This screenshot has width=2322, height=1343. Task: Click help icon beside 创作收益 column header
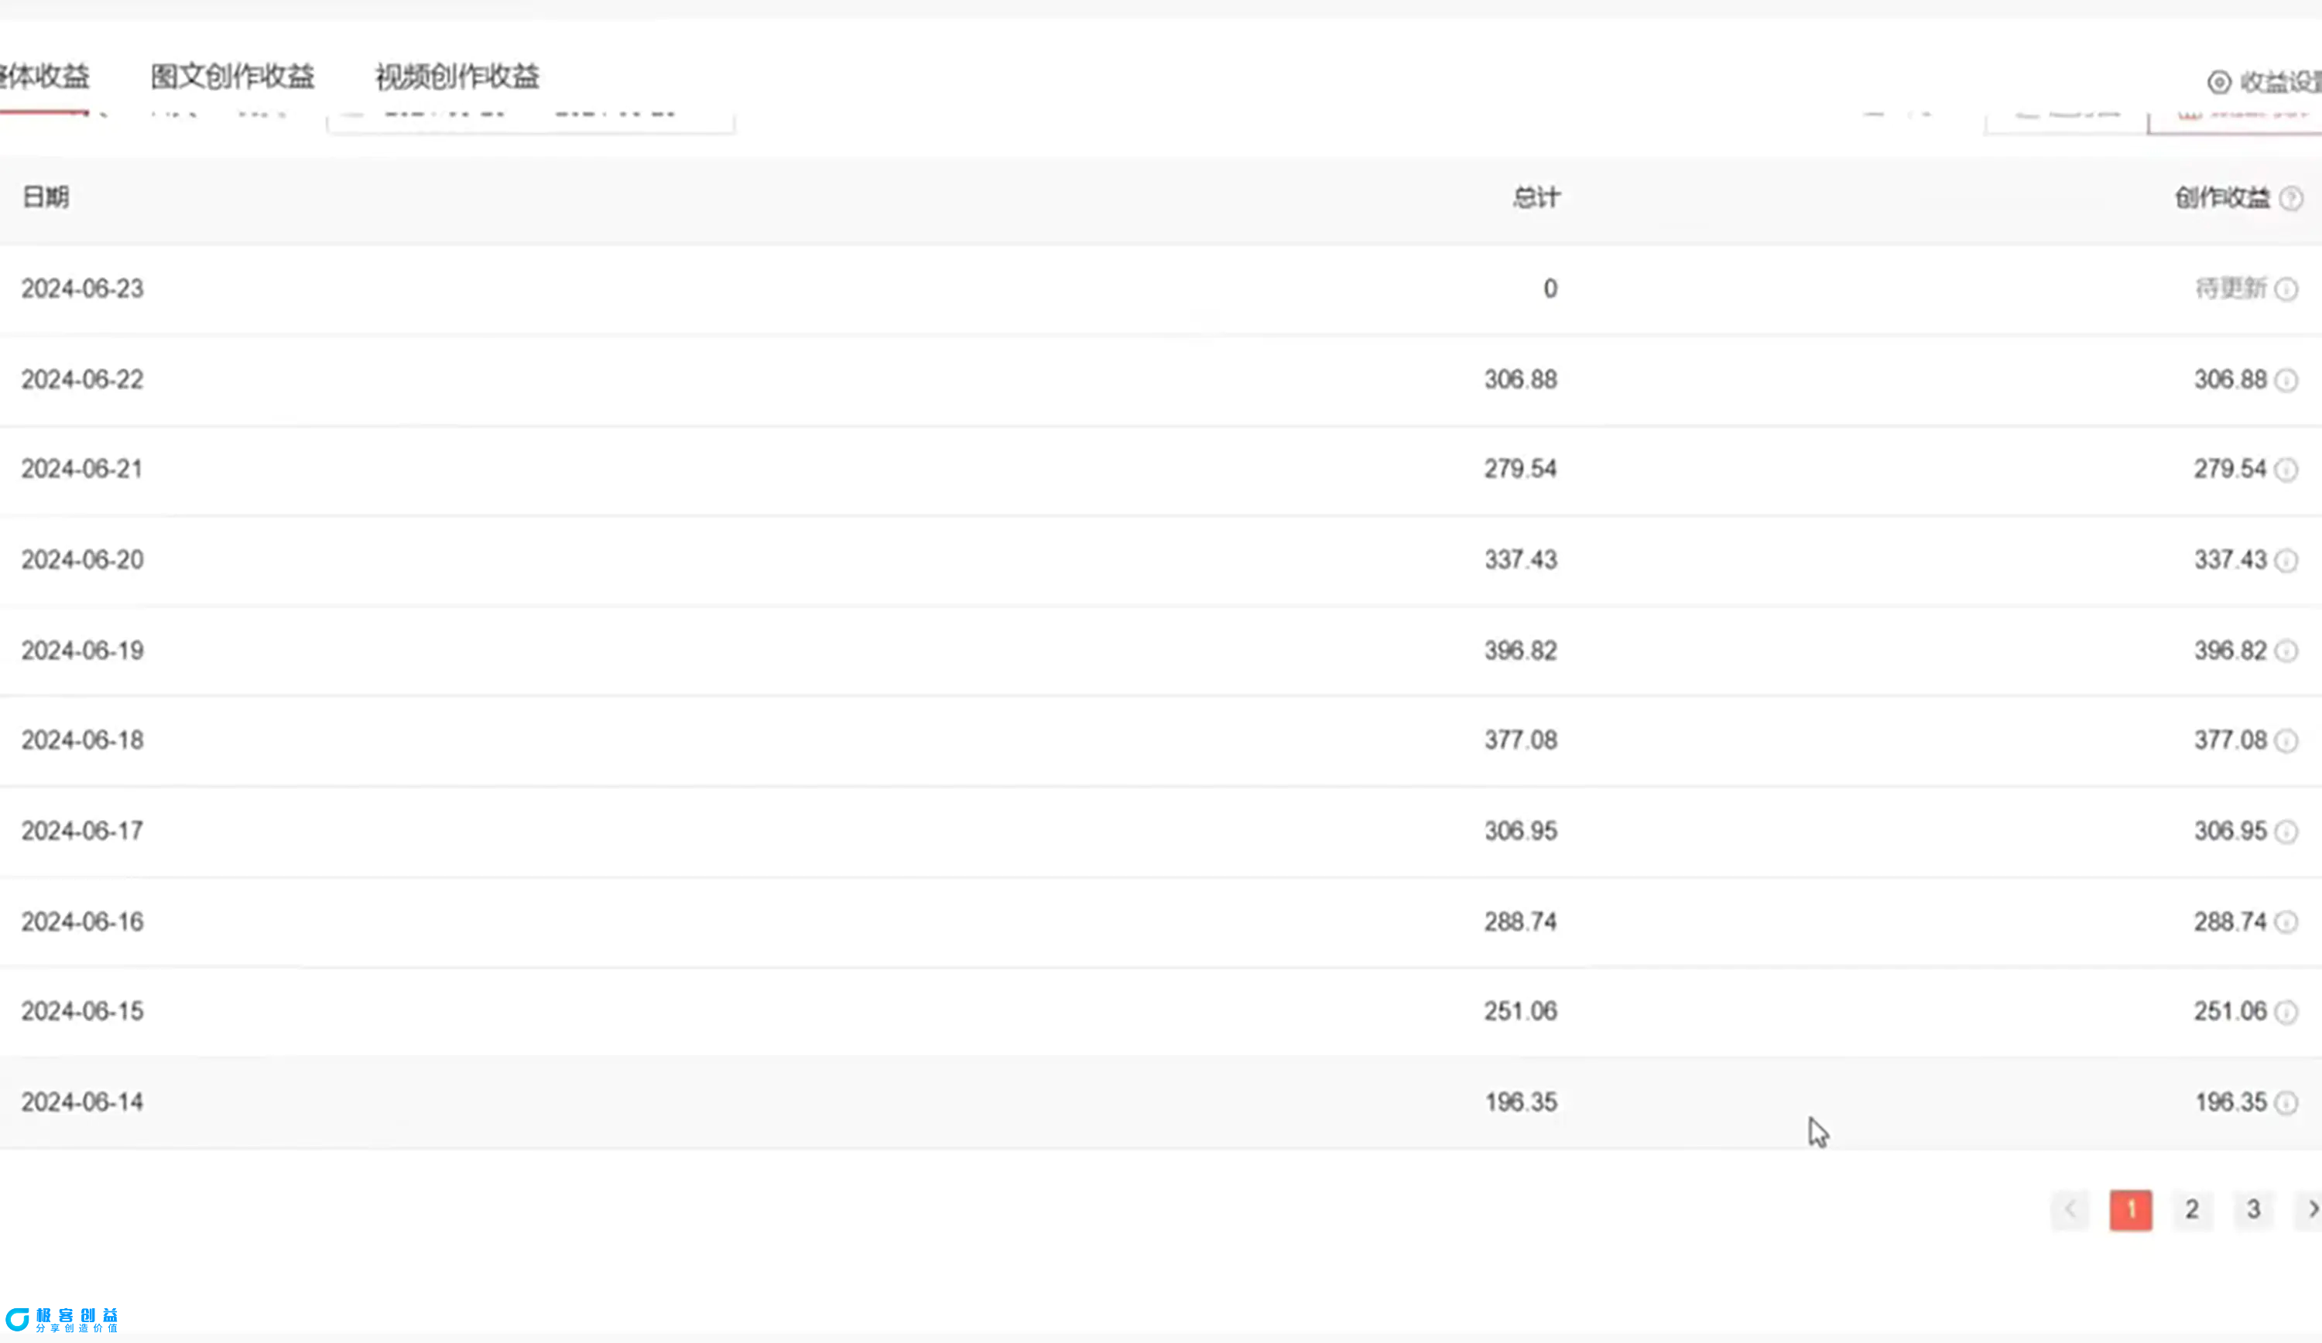click(2291, 199)
